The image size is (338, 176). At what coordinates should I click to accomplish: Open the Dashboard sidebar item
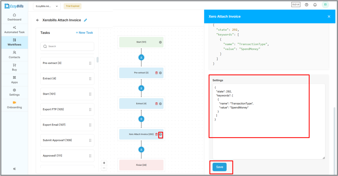point(15,17)
